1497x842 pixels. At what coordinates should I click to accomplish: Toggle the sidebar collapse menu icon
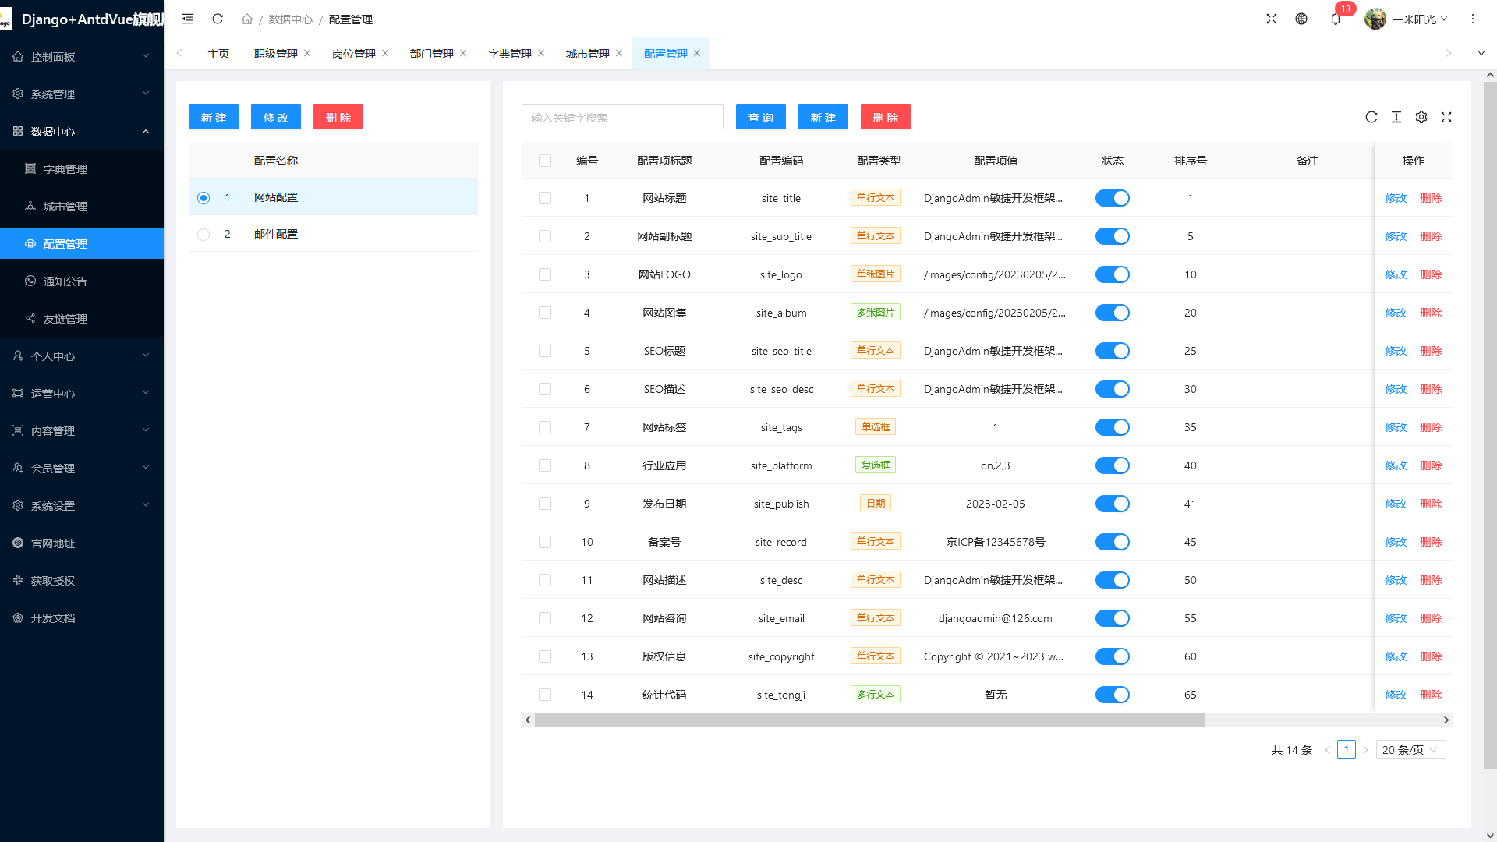188,19
